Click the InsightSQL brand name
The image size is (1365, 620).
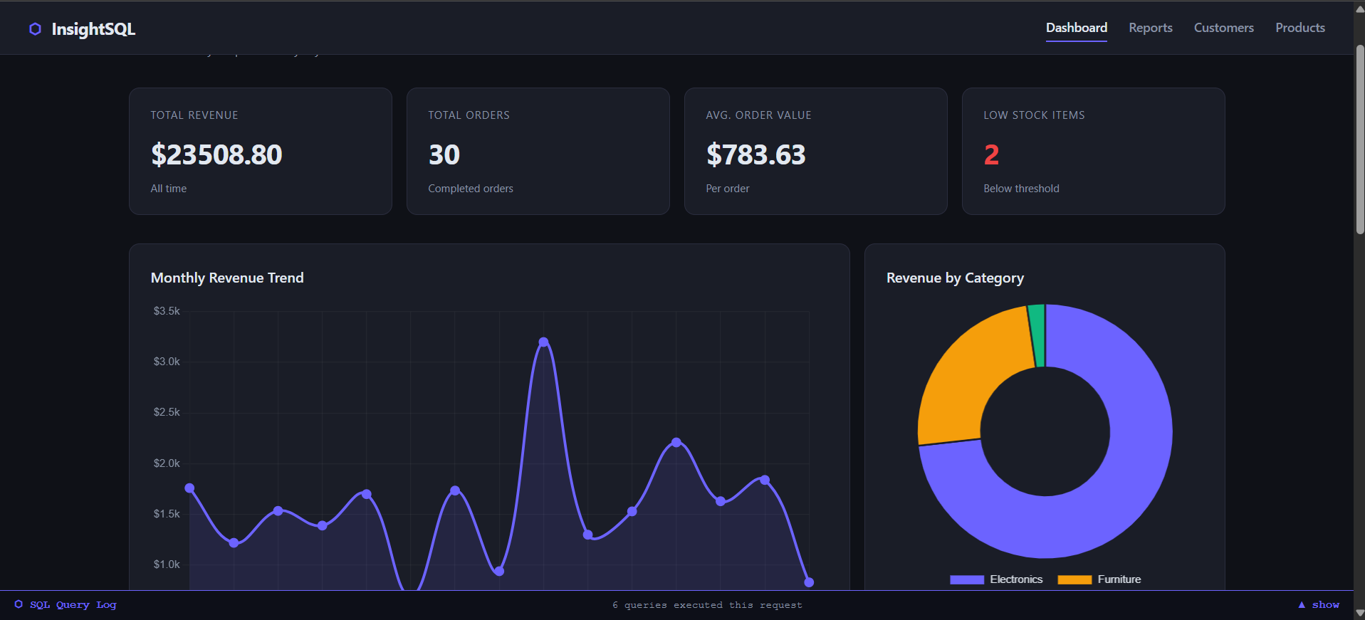[93, 29]
